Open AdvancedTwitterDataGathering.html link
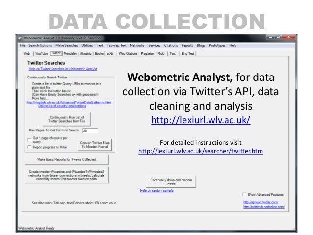The image size is (313, 235). click(69, 103)
